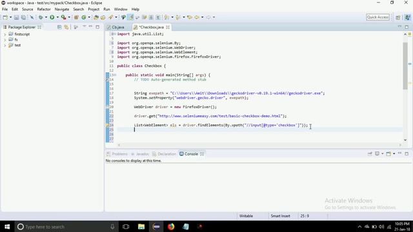This screenshot has width=413, height=232.
Task: Click Collapse All in Package Explorer
Action: point(59,27)
